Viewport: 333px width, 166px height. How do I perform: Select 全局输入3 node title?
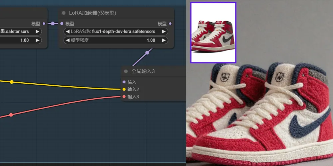click(x=143, y=71)
